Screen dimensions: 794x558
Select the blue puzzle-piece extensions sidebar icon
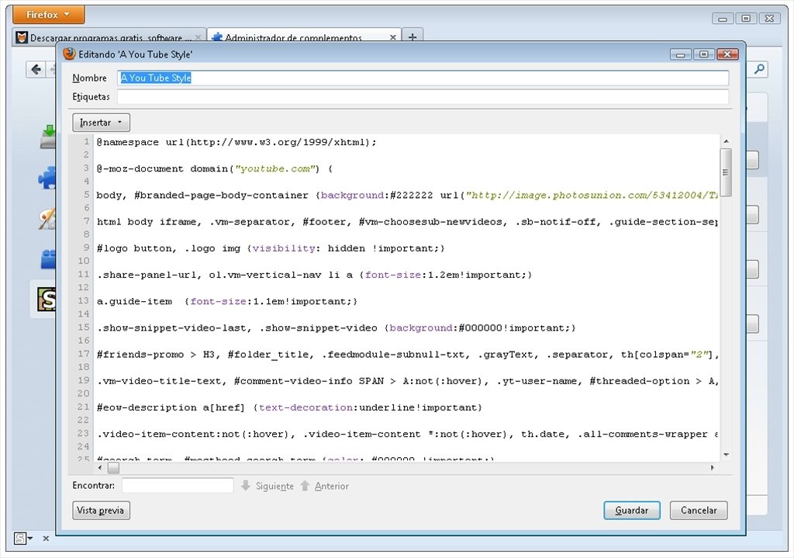47,178
